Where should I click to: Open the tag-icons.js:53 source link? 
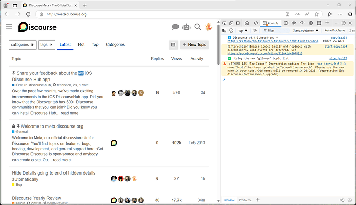[x=329, y=64]
